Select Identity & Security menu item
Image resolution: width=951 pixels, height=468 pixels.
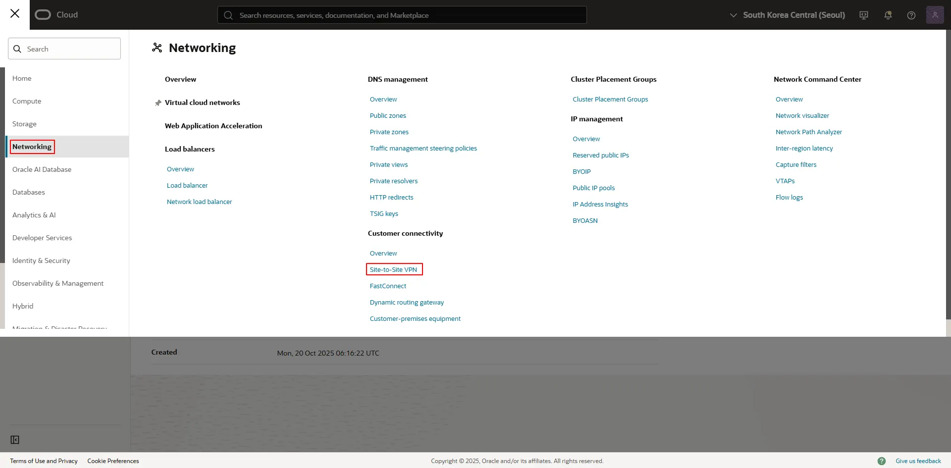(x=41, y=260)
